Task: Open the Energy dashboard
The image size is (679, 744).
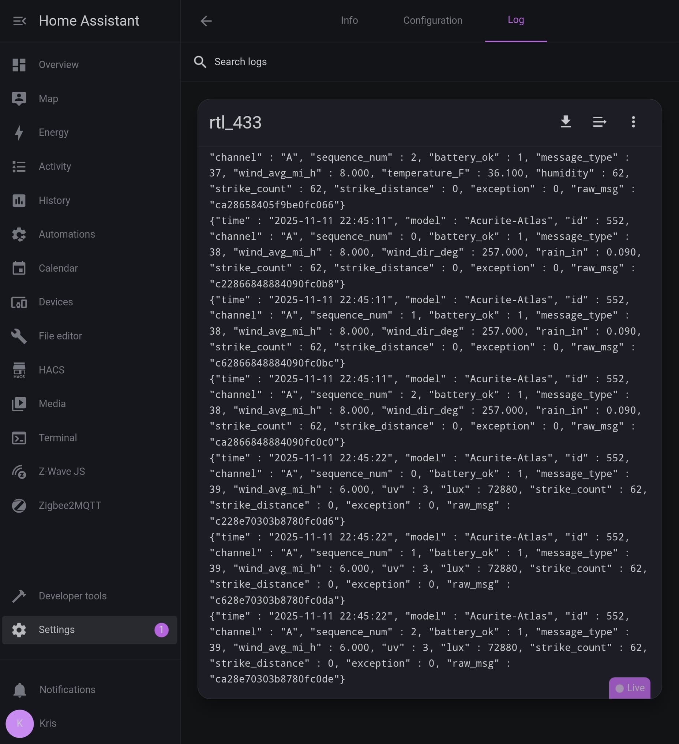Action: (53, 133)
